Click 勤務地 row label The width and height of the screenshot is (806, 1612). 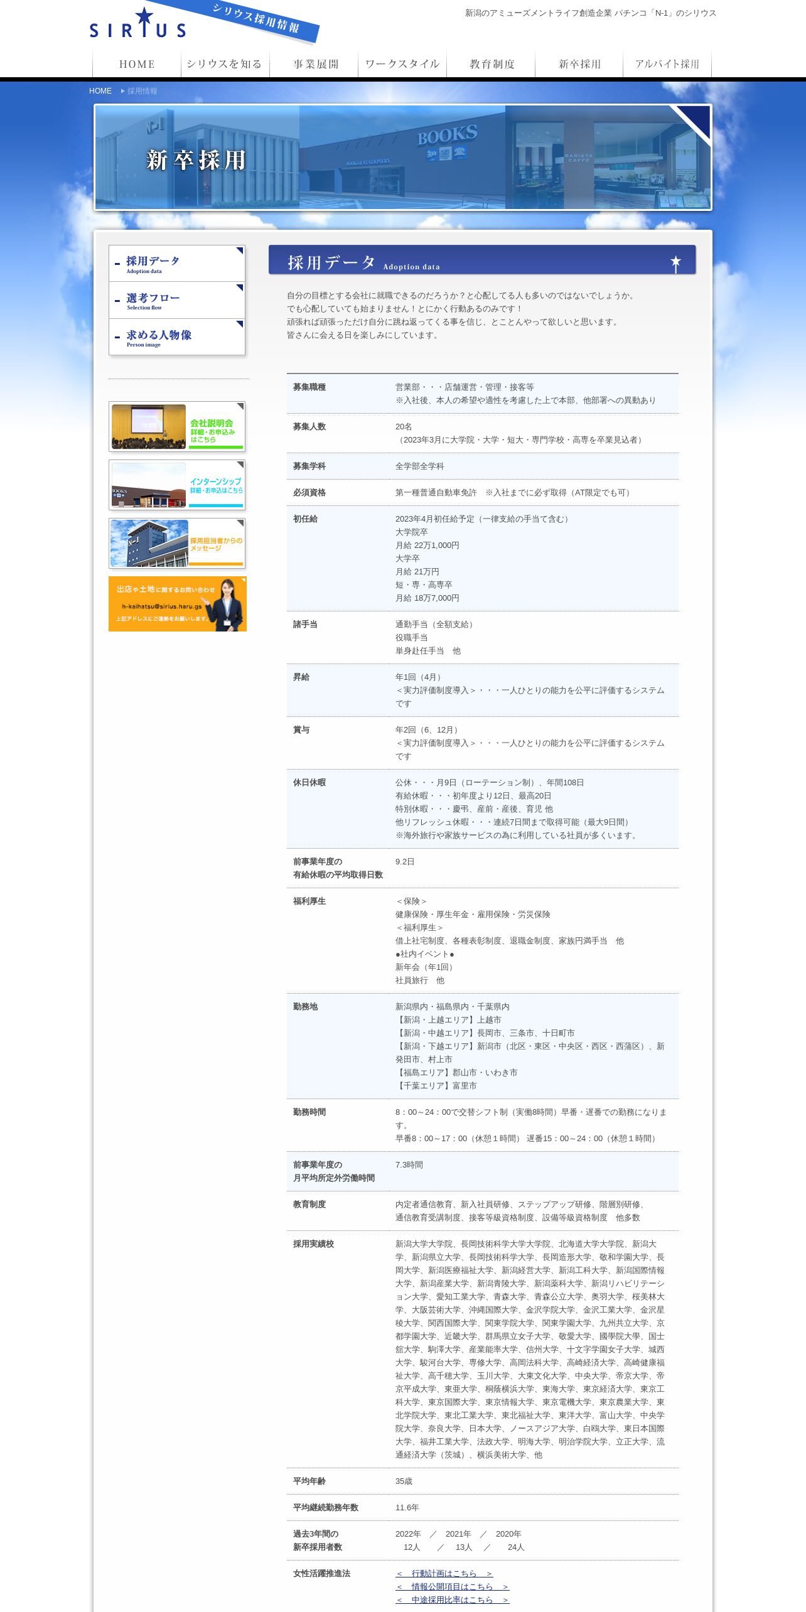pos(305,1007)
